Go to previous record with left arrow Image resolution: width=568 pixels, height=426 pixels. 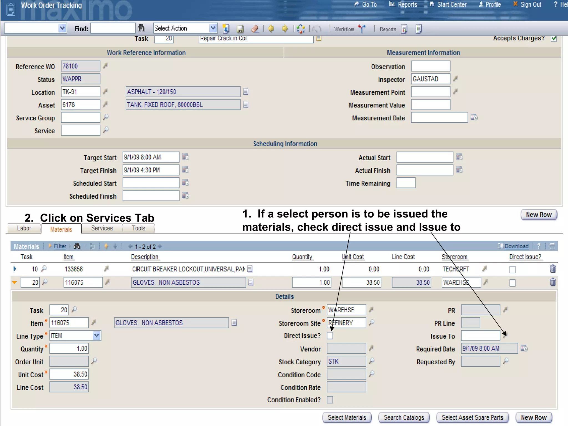(x=271, y=29)
